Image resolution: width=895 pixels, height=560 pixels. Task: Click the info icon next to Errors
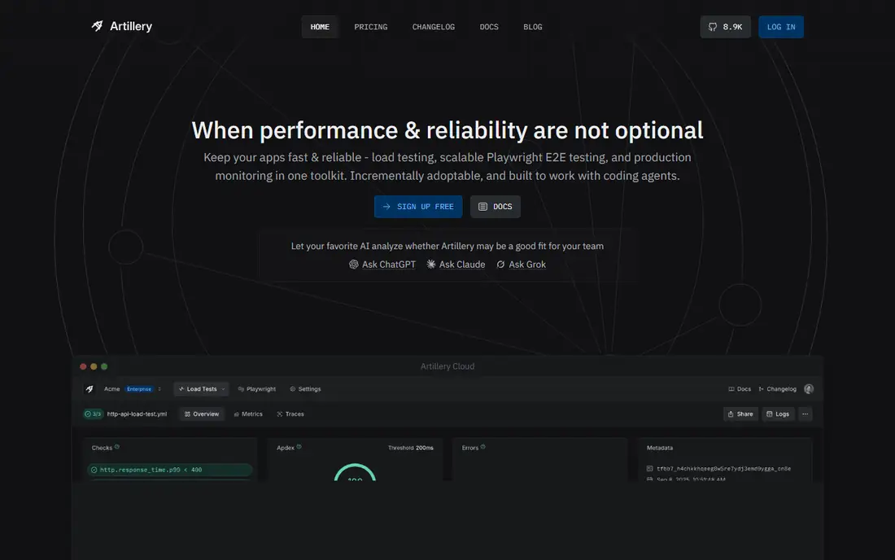[482, 447]
